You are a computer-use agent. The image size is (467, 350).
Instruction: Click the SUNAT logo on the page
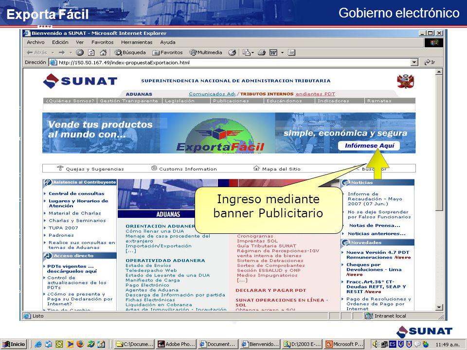[x=80, y=81]
